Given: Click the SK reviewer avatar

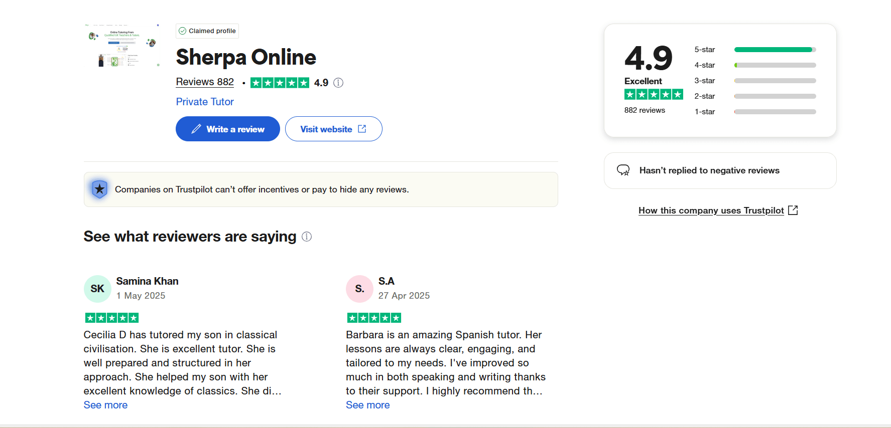Looking at the screenshot, I should pyautogui.click(x=97, y=289).
